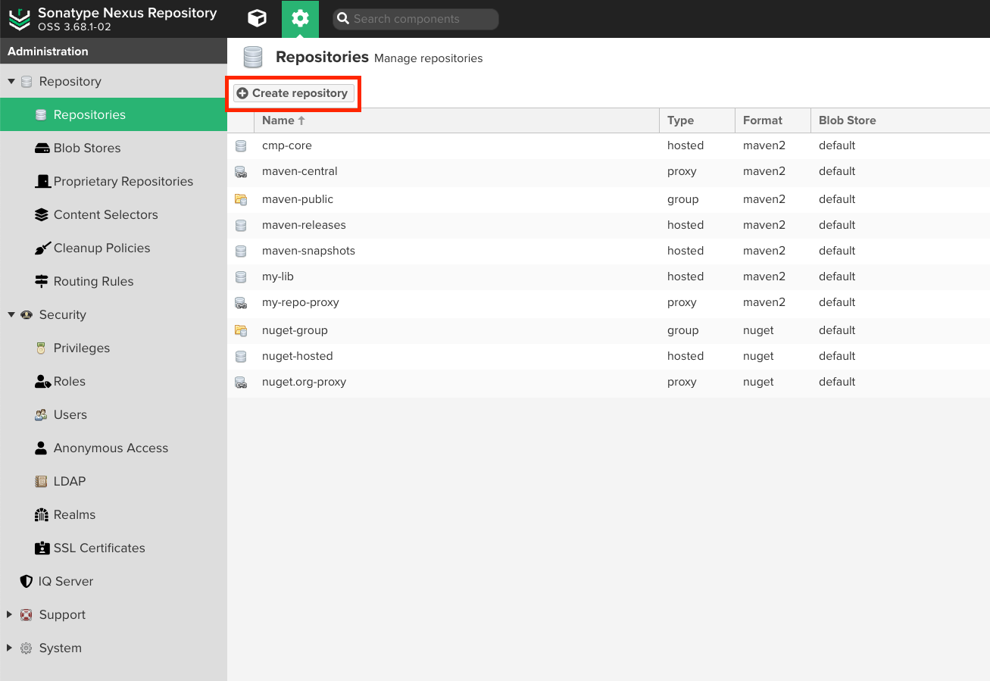Viewport: 990px width, 681px height.
Task: Click the IQ Server shield icon
Action: [27, 582]
